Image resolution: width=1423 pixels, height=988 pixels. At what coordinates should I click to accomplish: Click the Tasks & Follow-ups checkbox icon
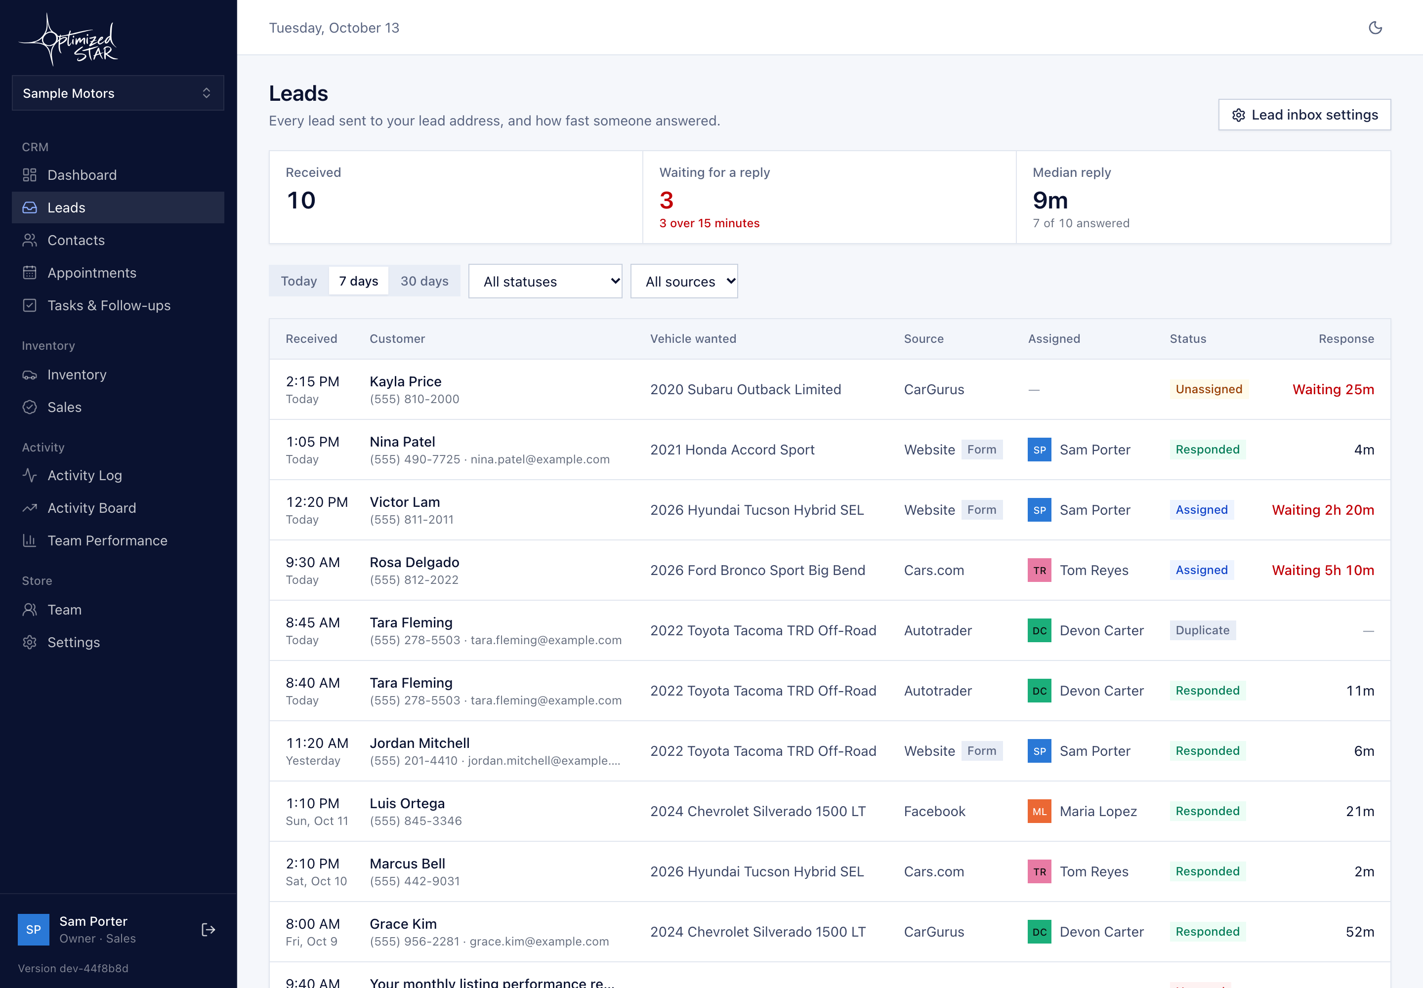pos(30,305)
